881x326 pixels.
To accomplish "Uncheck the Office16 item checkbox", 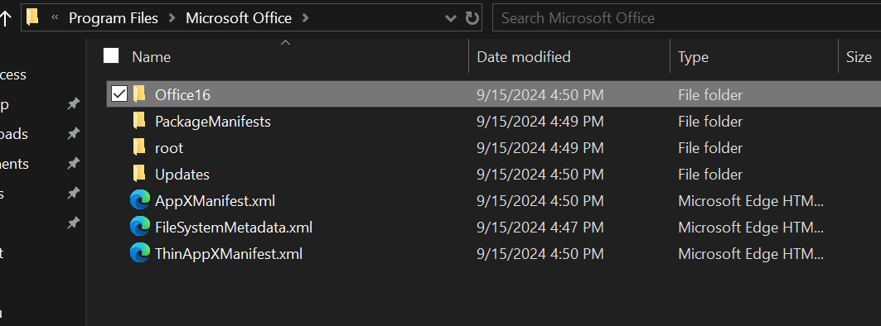I will tap(119, 94).
